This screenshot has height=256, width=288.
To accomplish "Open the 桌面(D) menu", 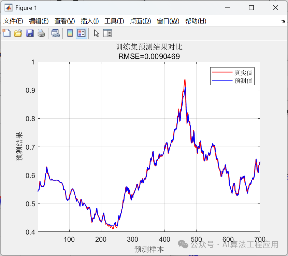I will 140,21.
